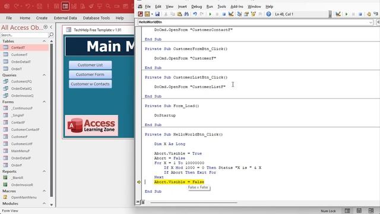This screenshot has height=214, width=380.
Task: Click the Cut scissors icon in VBA toolbar
Action: (166, 14)
